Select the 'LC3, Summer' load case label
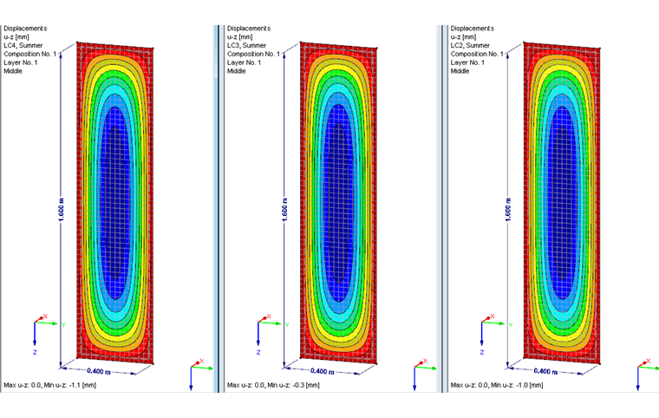Viewport: 659px width, 418px height. [x=247, y=45]
